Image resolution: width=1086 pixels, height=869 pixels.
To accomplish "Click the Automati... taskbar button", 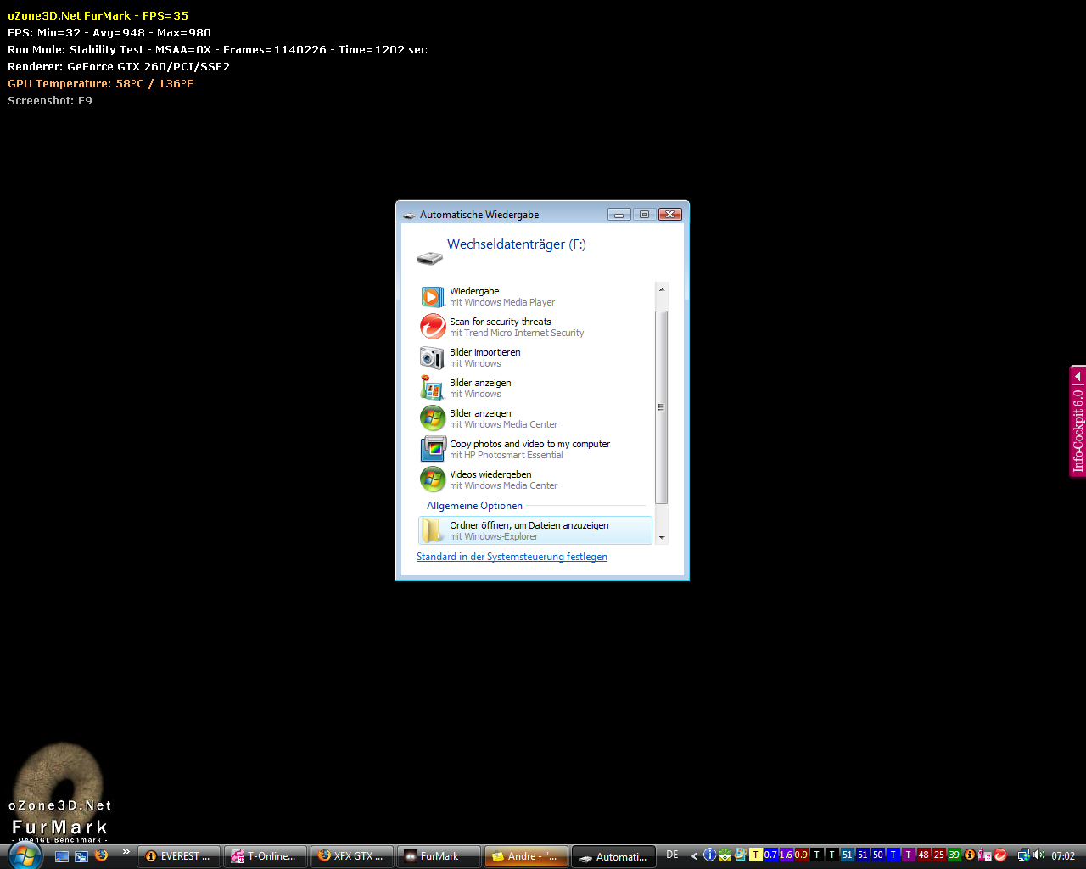I will [613, 856].
